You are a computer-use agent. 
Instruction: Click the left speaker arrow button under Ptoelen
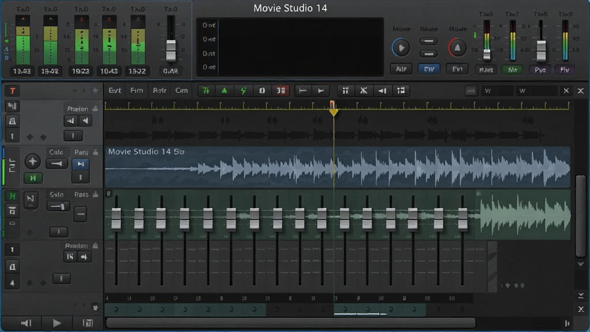[70, 121]
